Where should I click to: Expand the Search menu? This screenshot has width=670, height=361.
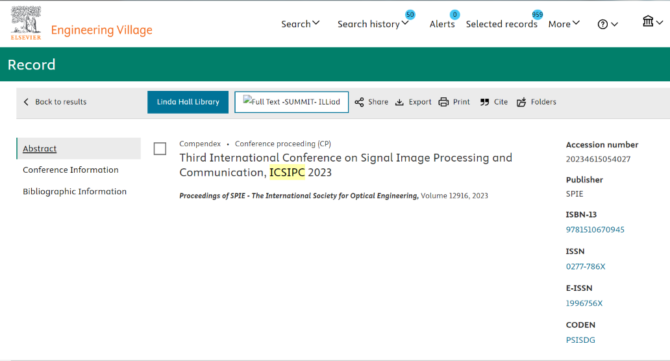click(x=300, y=24)
